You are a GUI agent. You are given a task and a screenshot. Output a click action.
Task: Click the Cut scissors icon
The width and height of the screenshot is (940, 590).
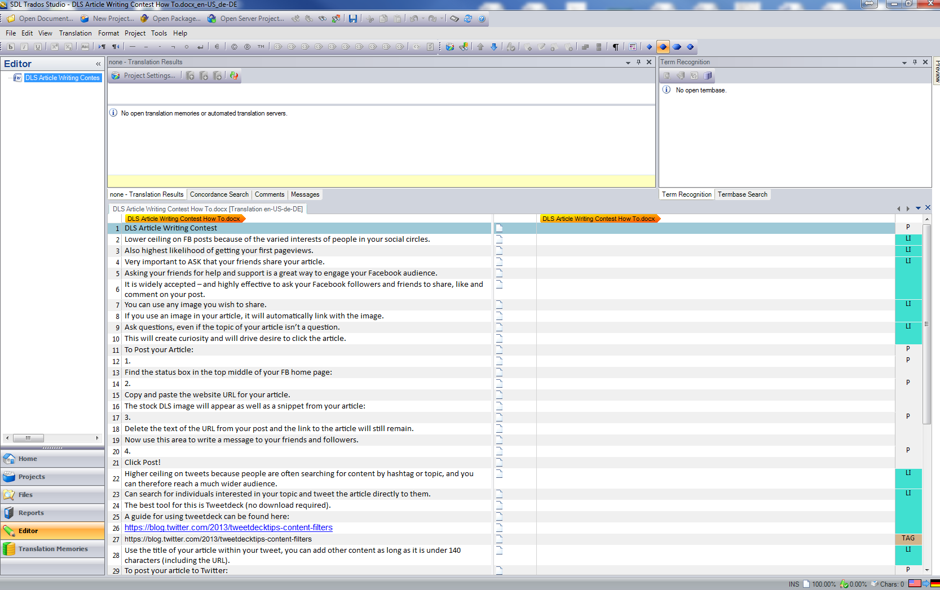(x=370, y=19)
